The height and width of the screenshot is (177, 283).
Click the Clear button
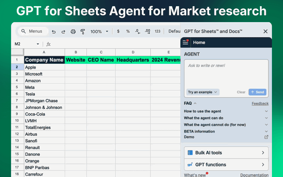click(x=241, y=92)
